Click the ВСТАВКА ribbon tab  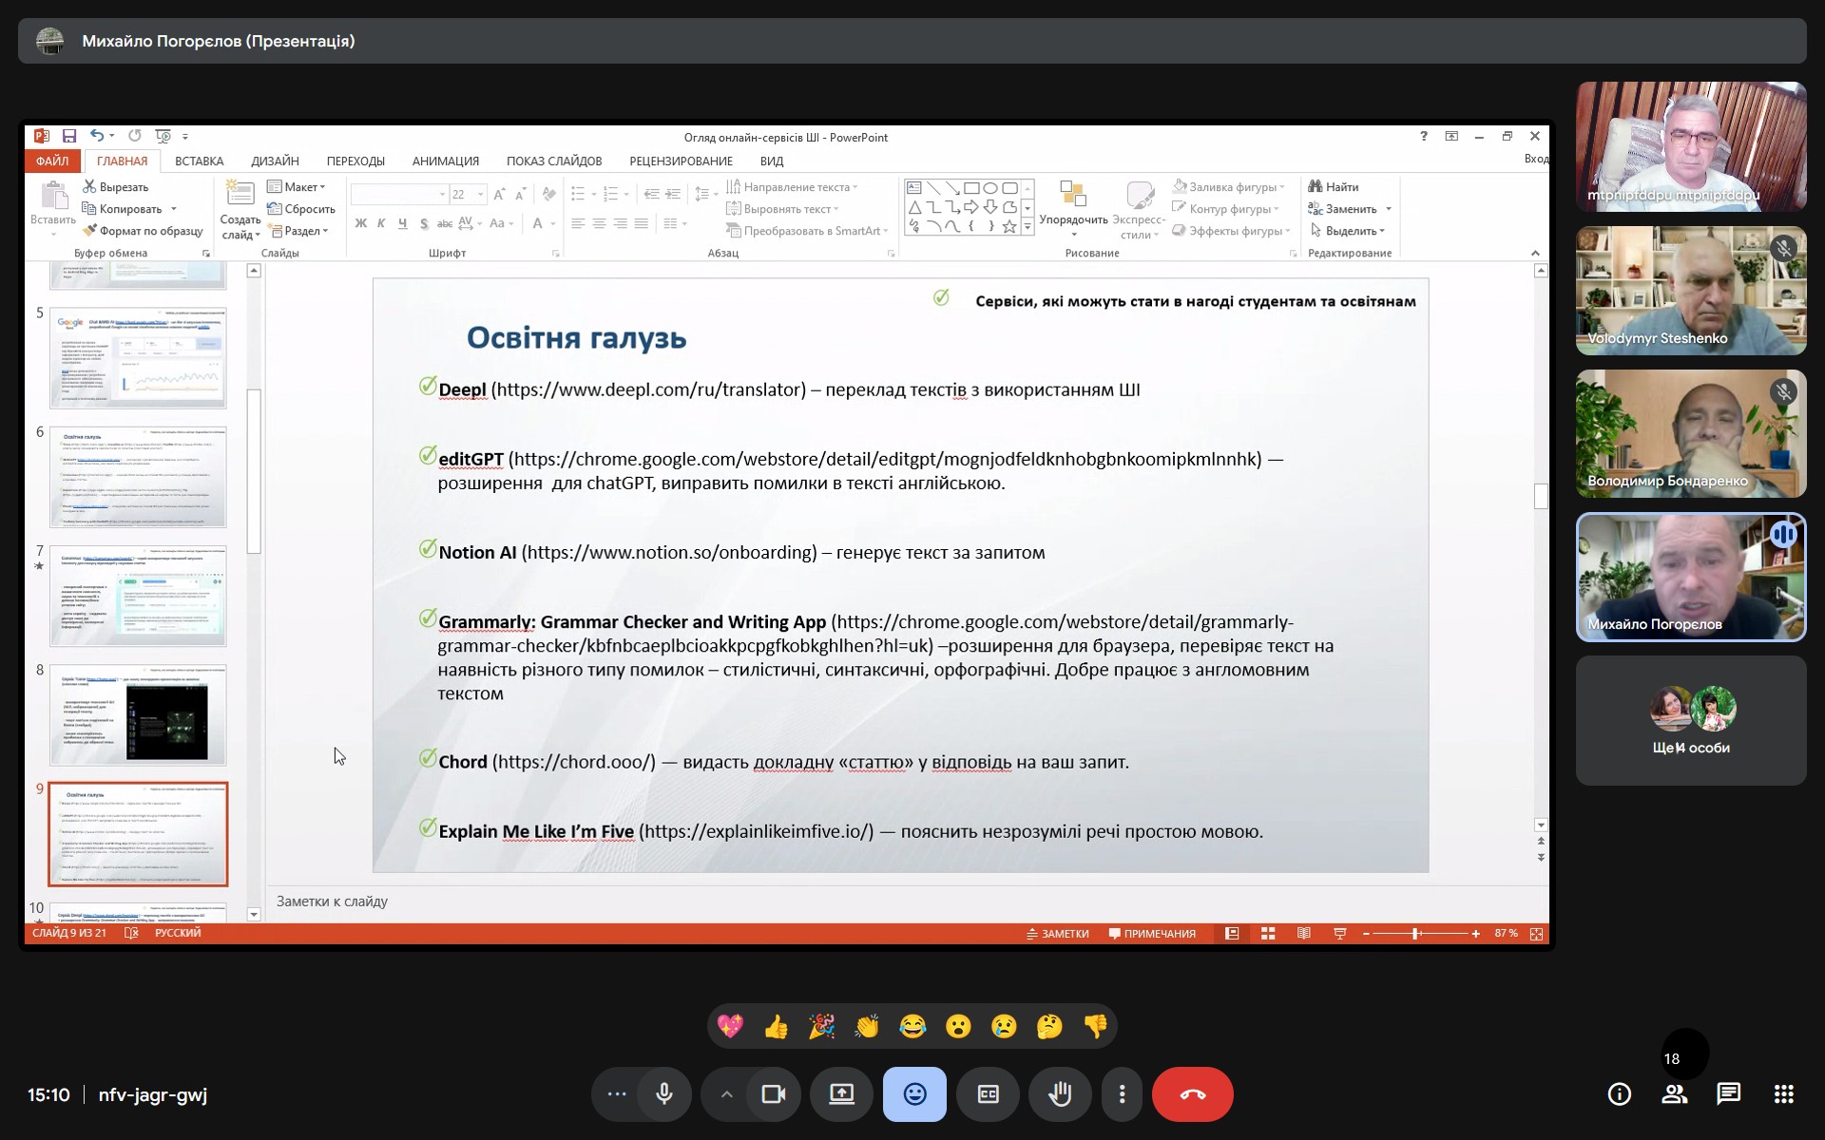[x=199, y=161]
